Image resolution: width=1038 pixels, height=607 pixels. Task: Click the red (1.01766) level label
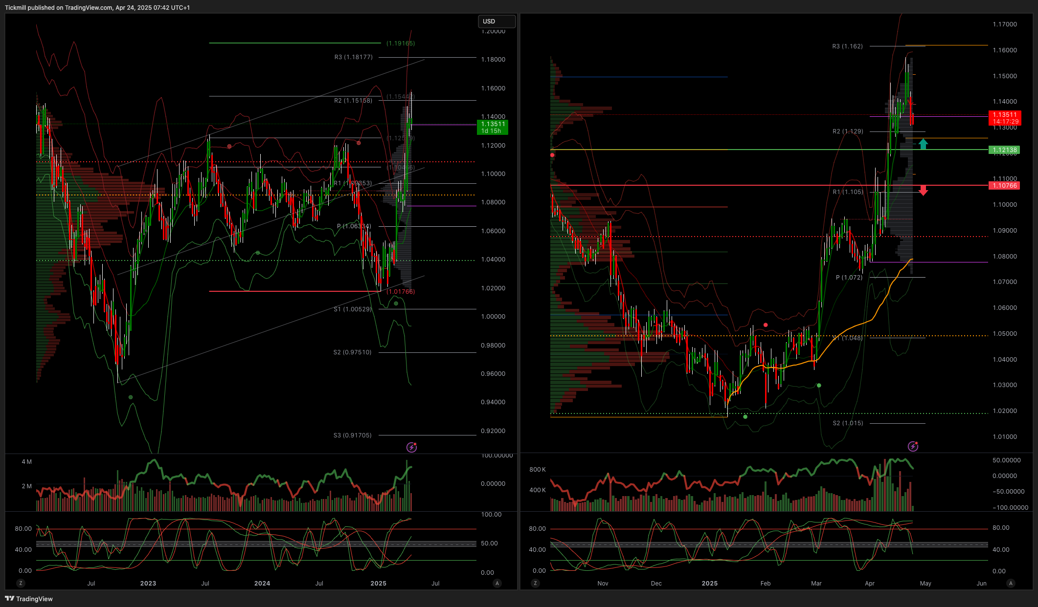pos(401,292)
